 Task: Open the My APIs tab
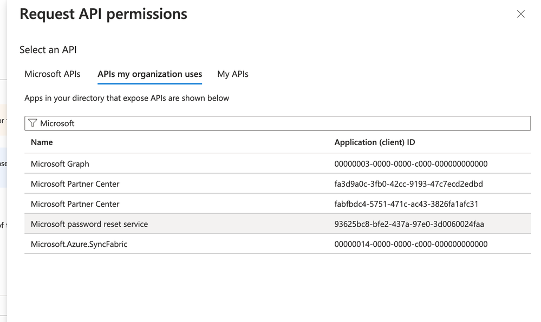[x=233, y=74]
